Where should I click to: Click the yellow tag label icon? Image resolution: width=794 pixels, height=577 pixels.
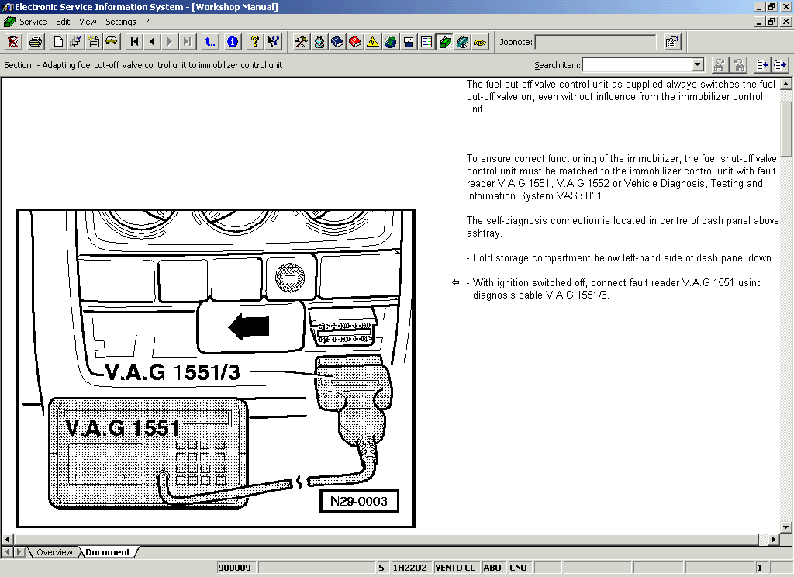click(480, 42)
